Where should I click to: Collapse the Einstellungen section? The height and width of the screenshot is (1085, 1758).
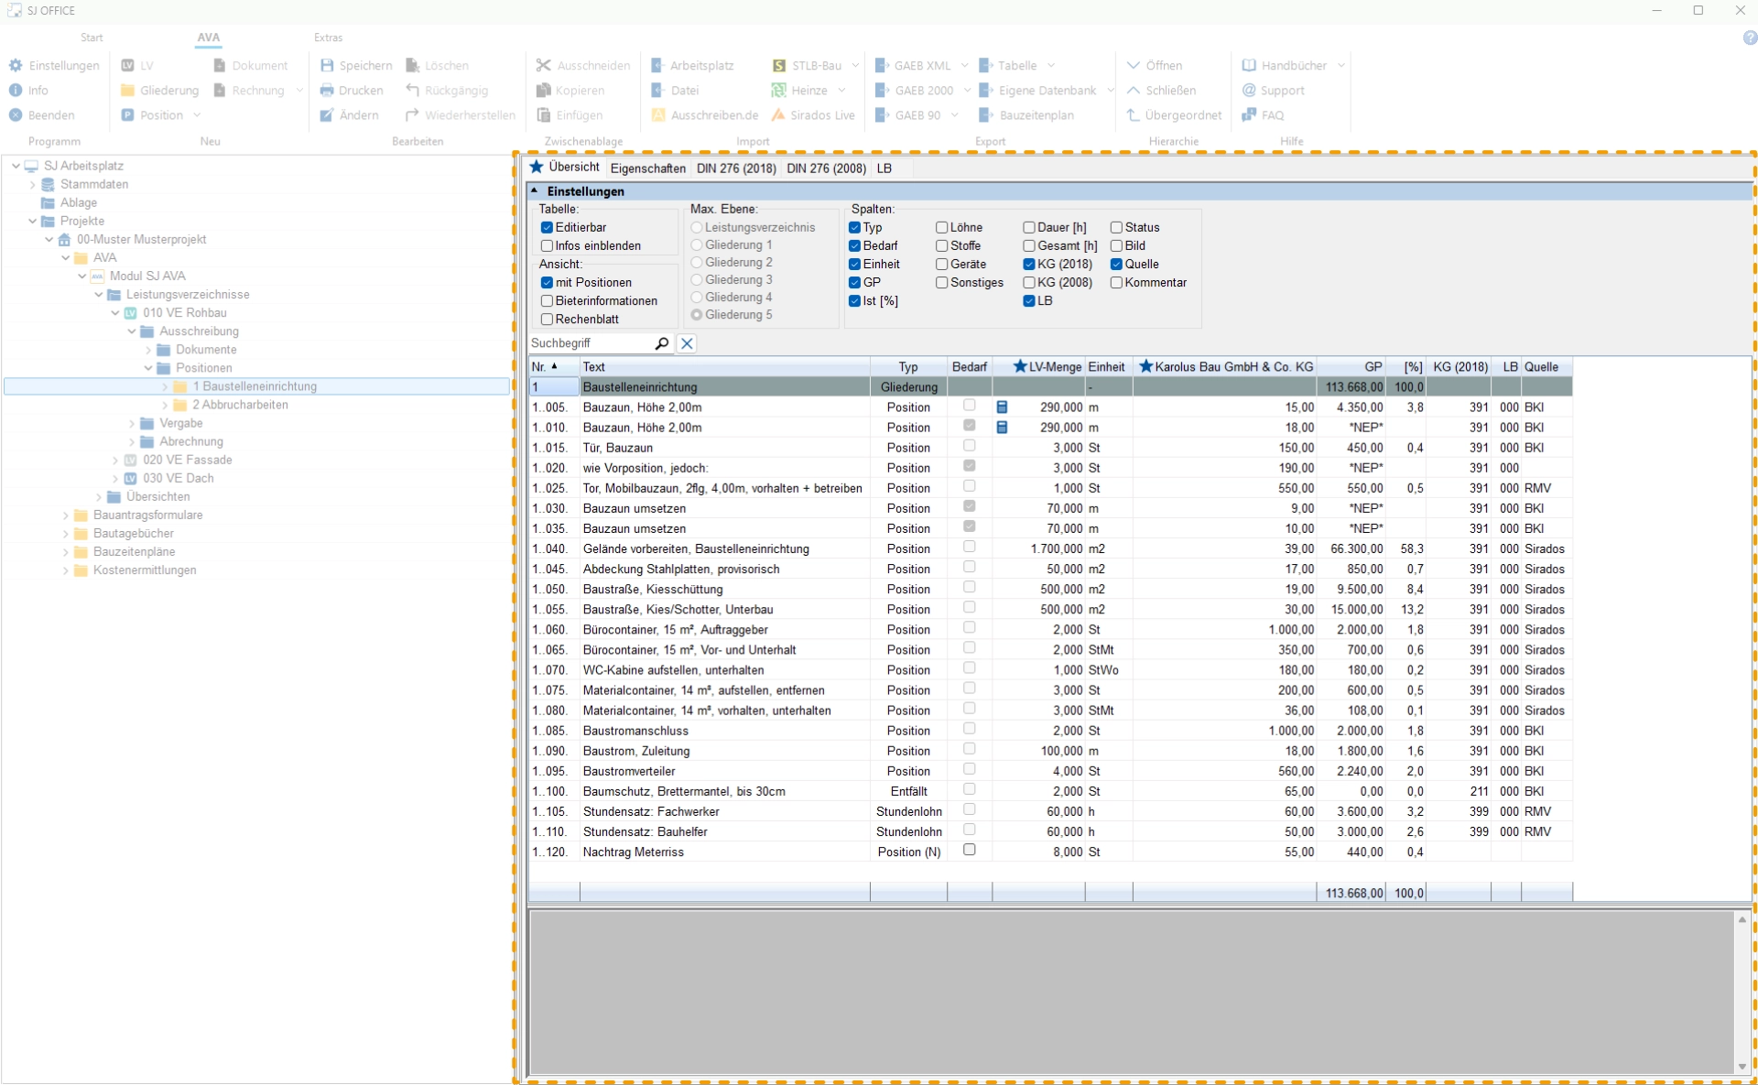pos(535,191)
